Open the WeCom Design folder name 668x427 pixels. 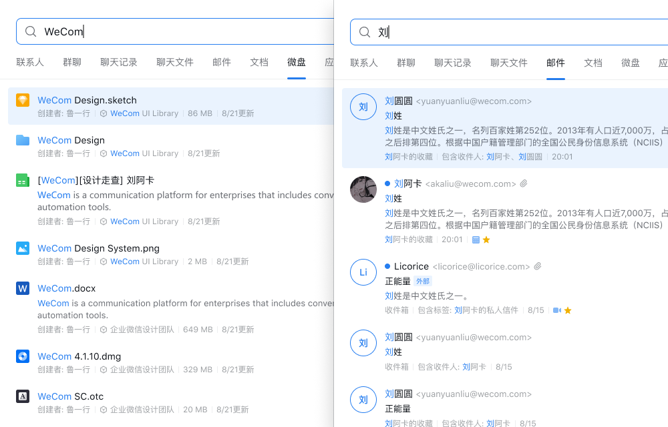(x=71, y=140)
